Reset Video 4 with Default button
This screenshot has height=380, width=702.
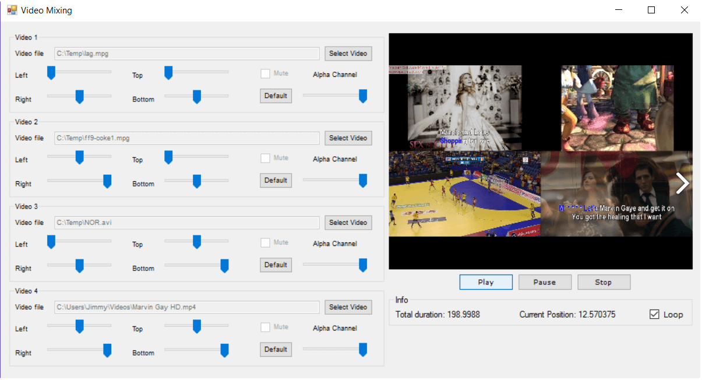(x=276, y=349)
